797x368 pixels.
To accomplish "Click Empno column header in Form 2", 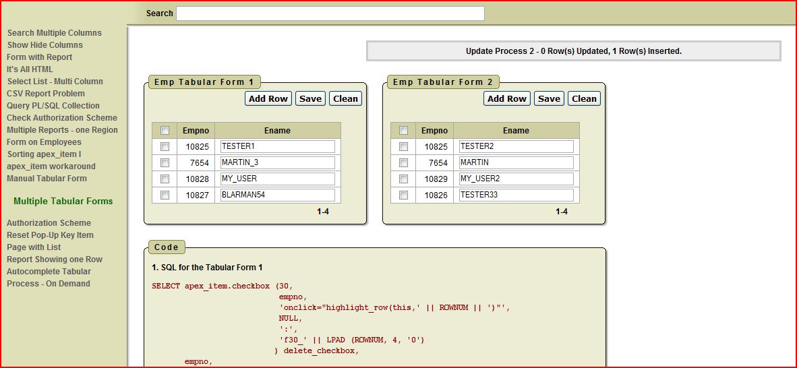I will click(434, 131).
